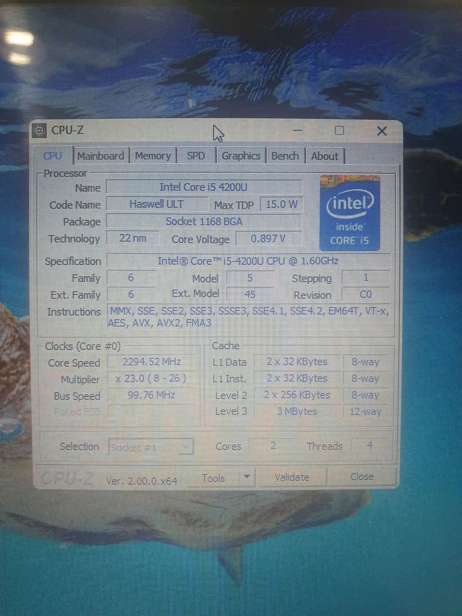Click the Intel inside Core i5 logo

point(350,213)
